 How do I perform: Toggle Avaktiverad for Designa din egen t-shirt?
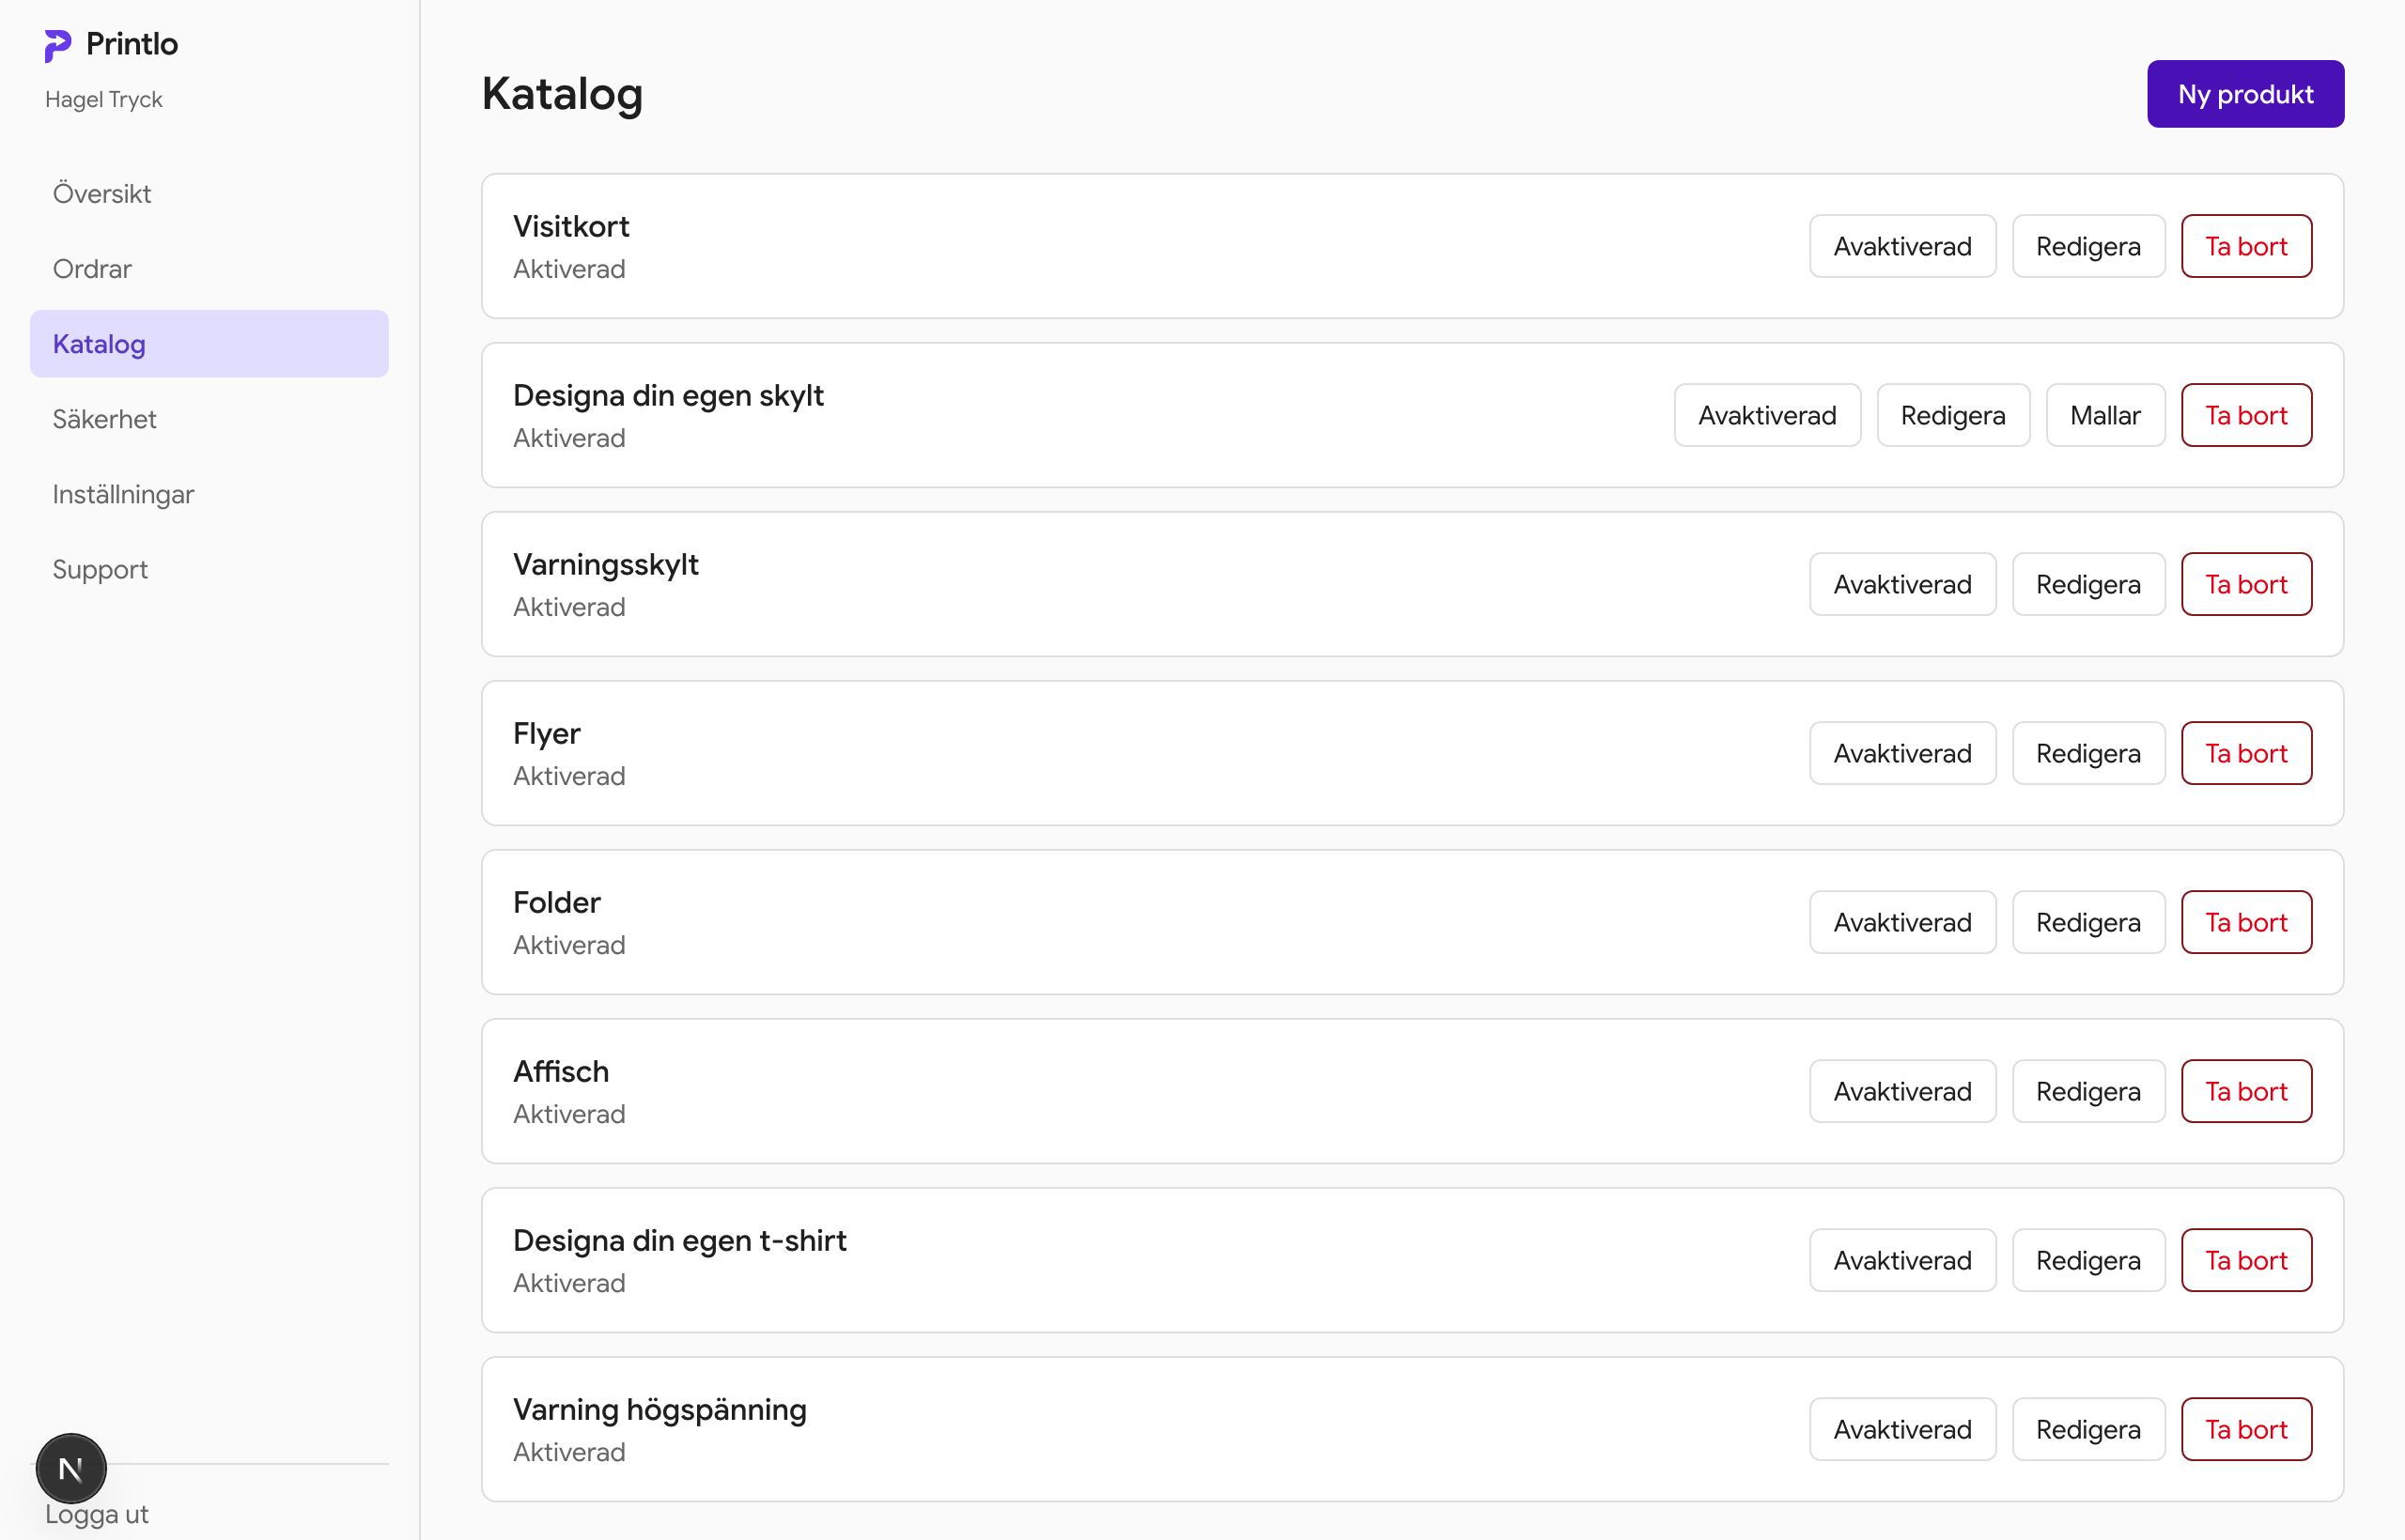(x=1901, y=1260)
